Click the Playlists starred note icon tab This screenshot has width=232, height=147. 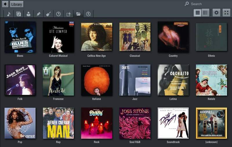(68, 14)
